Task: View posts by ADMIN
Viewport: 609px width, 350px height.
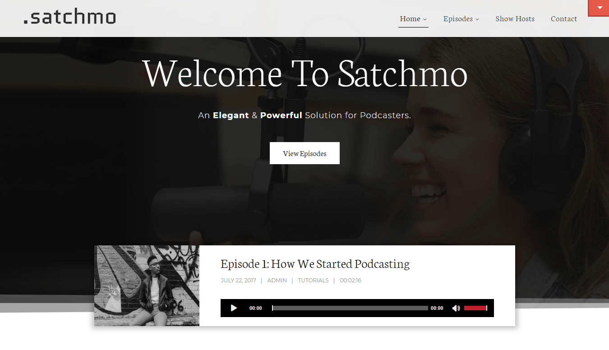Action: [x=277, y=280]
